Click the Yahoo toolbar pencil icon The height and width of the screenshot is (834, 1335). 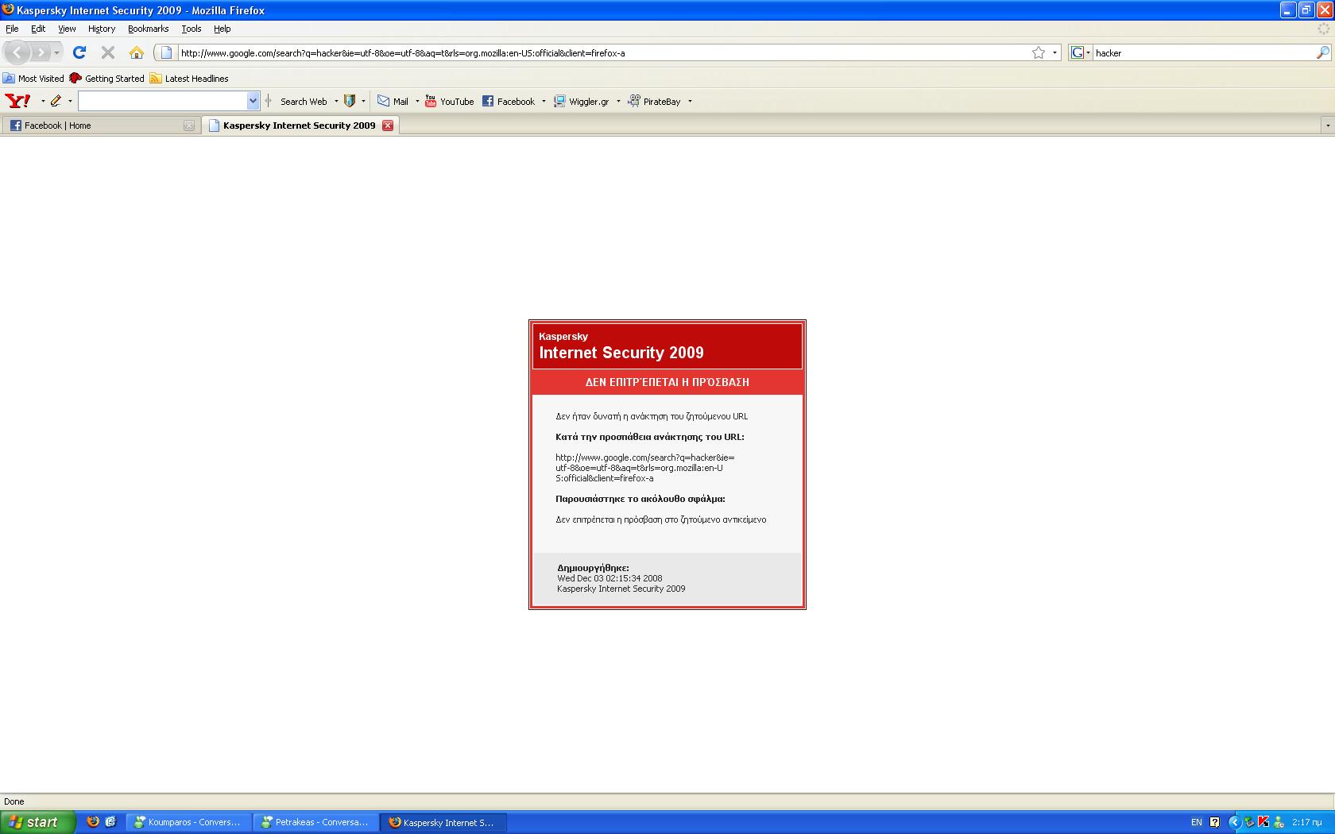click(56, 101)
